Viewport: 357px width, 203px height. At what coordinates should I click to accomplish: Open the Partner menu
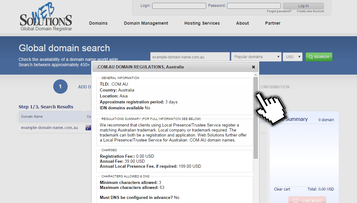tap(273, 23)
